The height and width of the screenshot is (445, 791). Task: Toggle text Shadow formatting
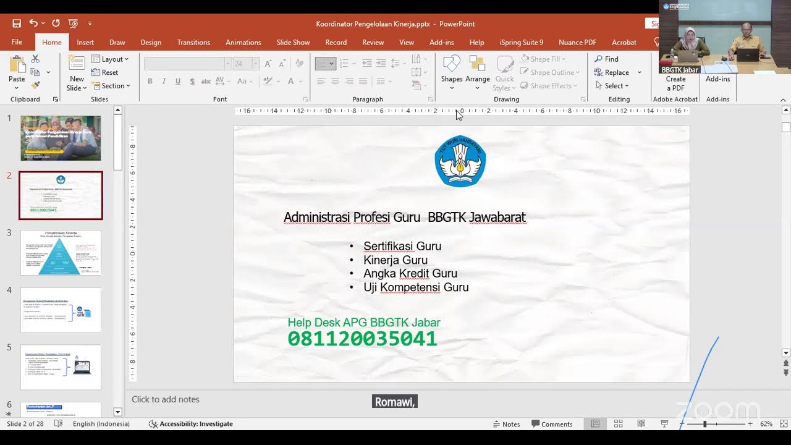[192, 82]
